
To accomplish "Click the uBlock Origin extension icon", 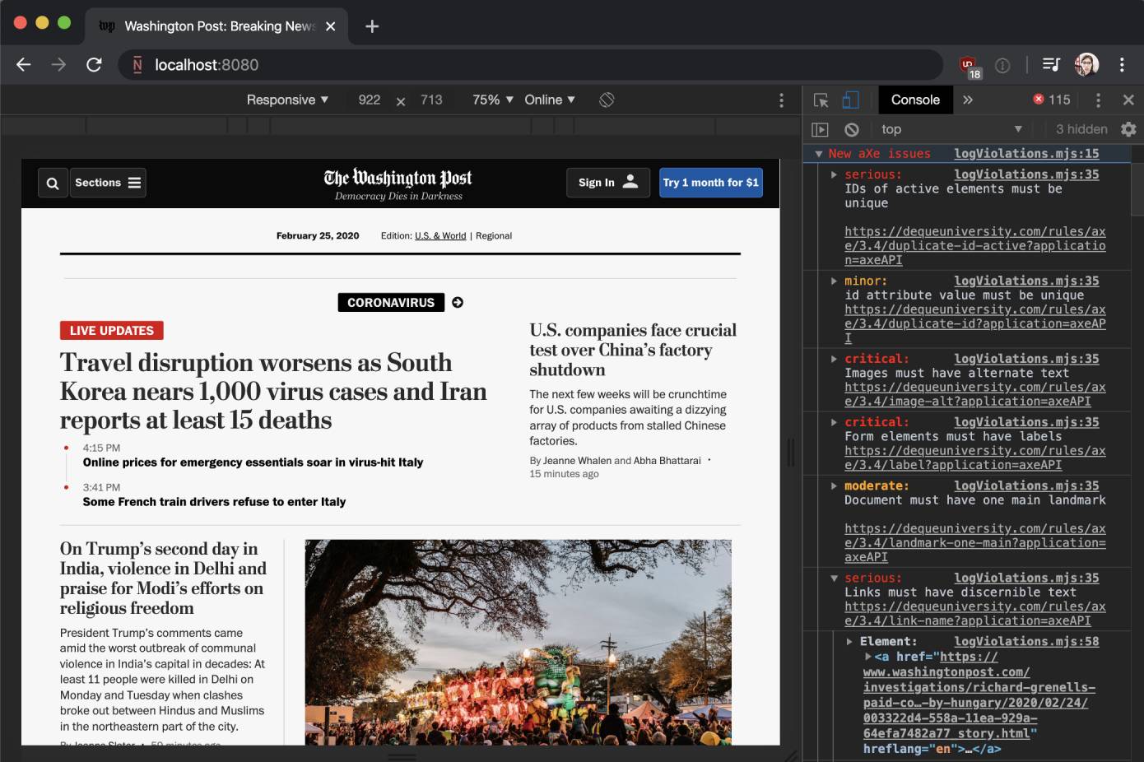I will pos(969,64).
